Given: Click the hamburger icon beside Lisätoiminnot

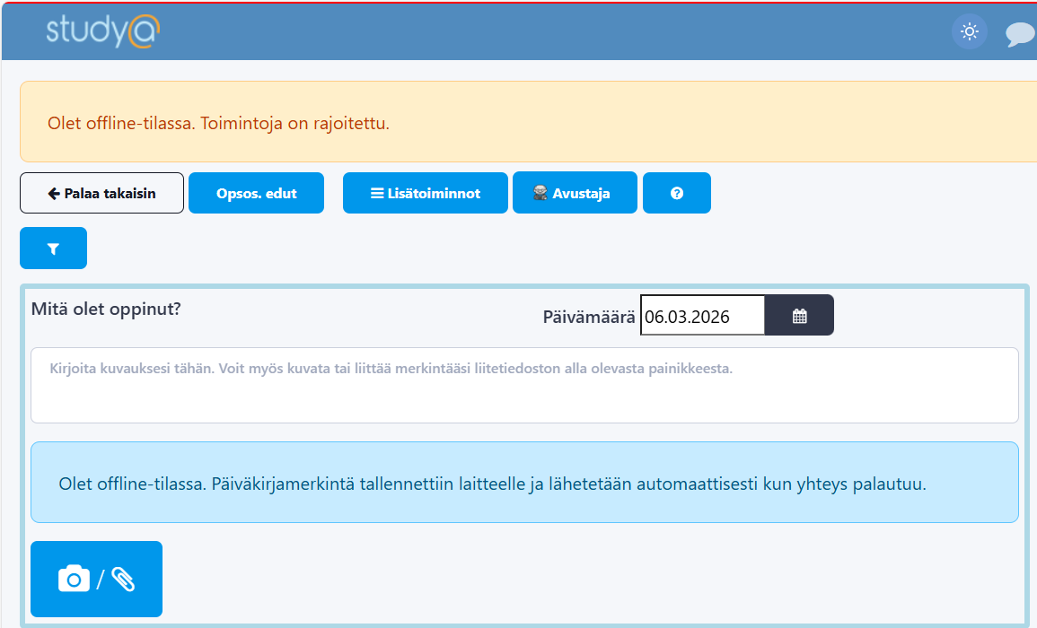Looking at the screenshot, I should [377, 194].
